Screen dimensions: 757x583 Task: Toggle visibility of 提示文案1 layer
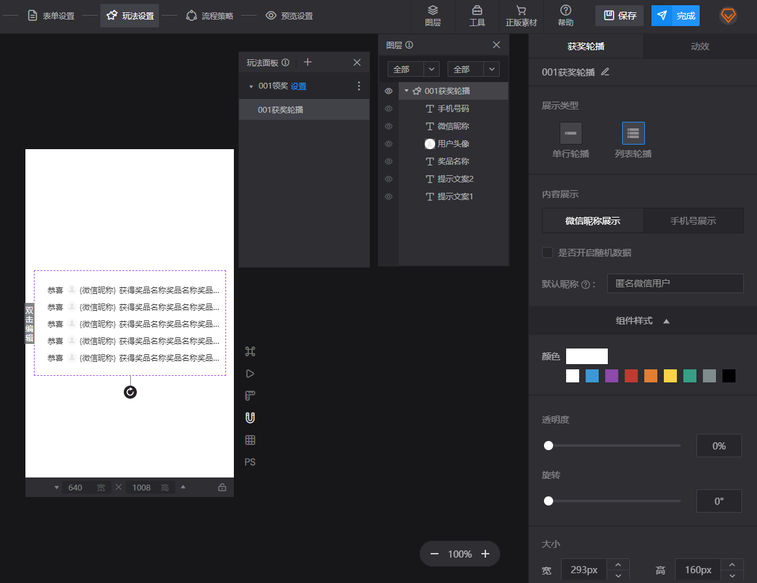(x=389, y=197)
